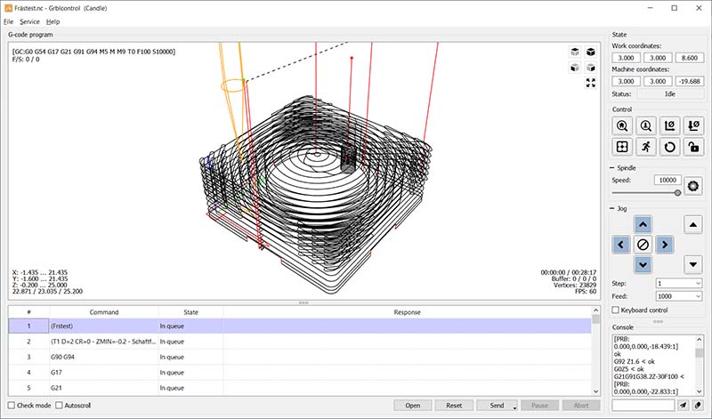Restore origin with the crosshair icon
This screenshot has height=419, width=712.
622,147
